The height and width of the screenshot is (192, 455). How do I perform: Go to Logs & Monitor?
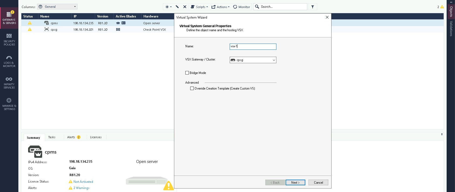coord(9,61)
